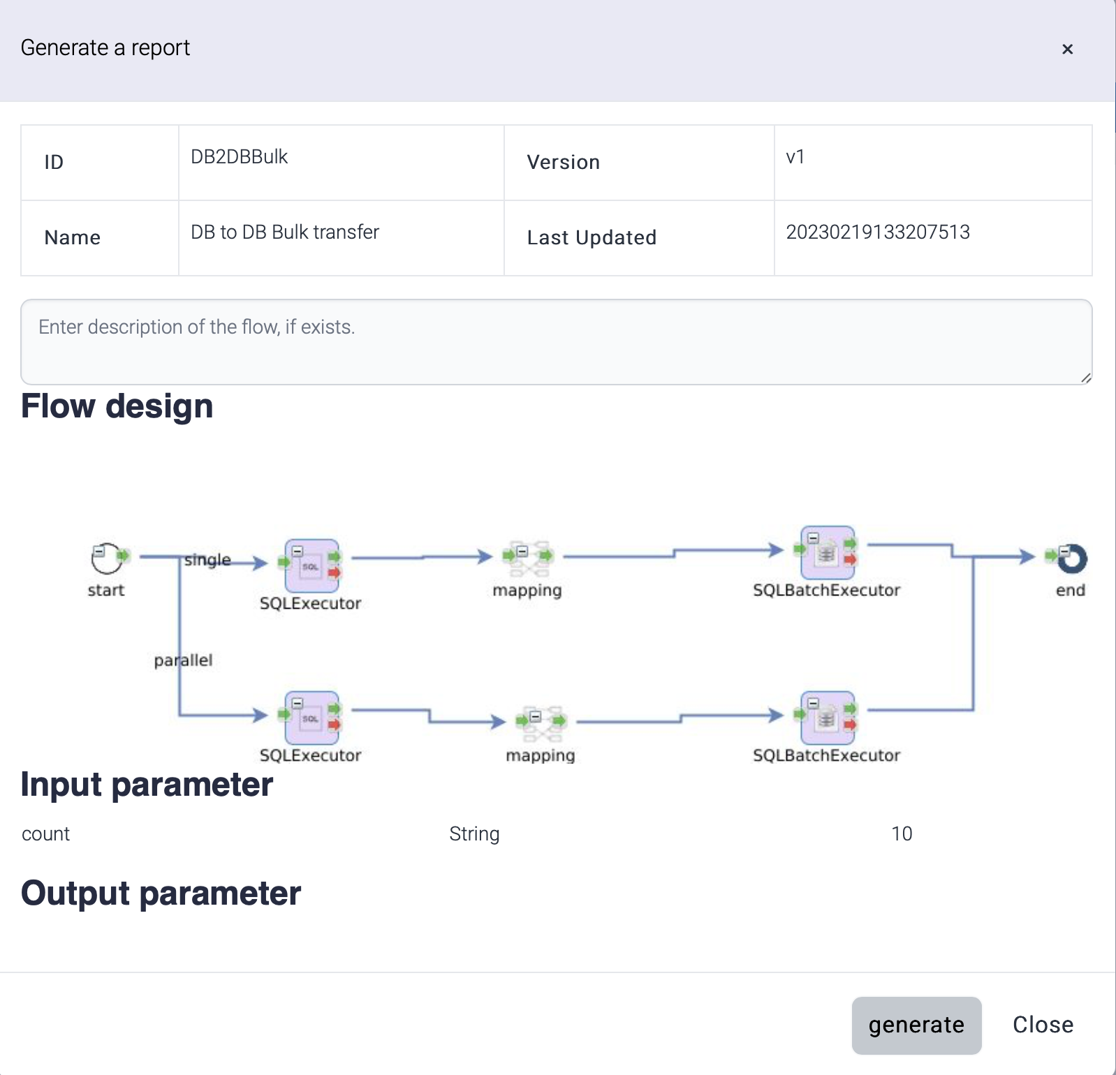Click the "DB to DB Bulk transfer" name

(285, 232)
